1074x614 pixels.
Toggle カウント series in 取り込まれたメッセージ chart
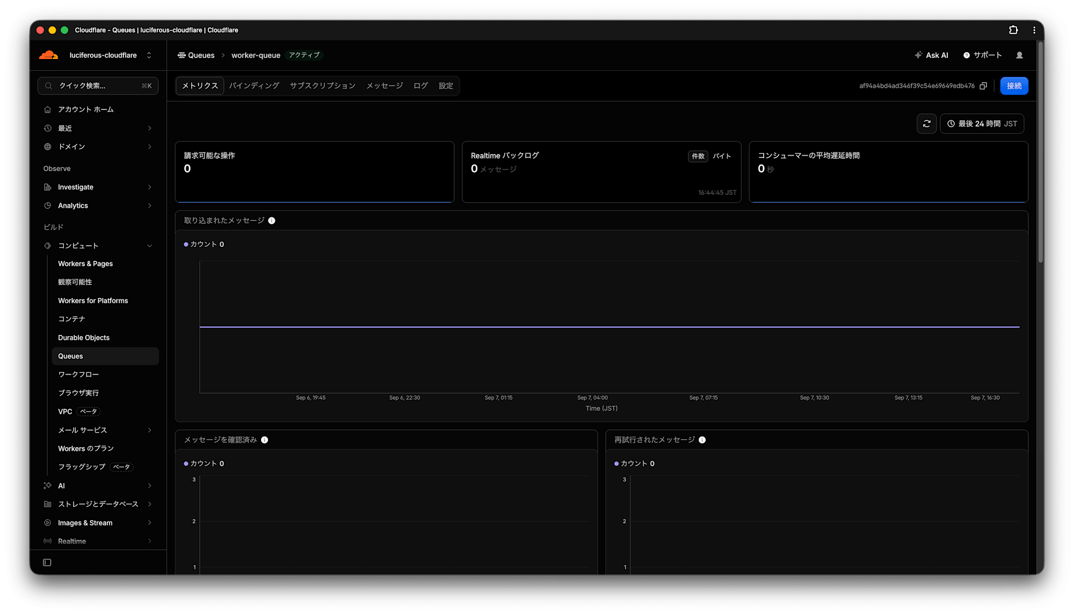coord(204,244)
